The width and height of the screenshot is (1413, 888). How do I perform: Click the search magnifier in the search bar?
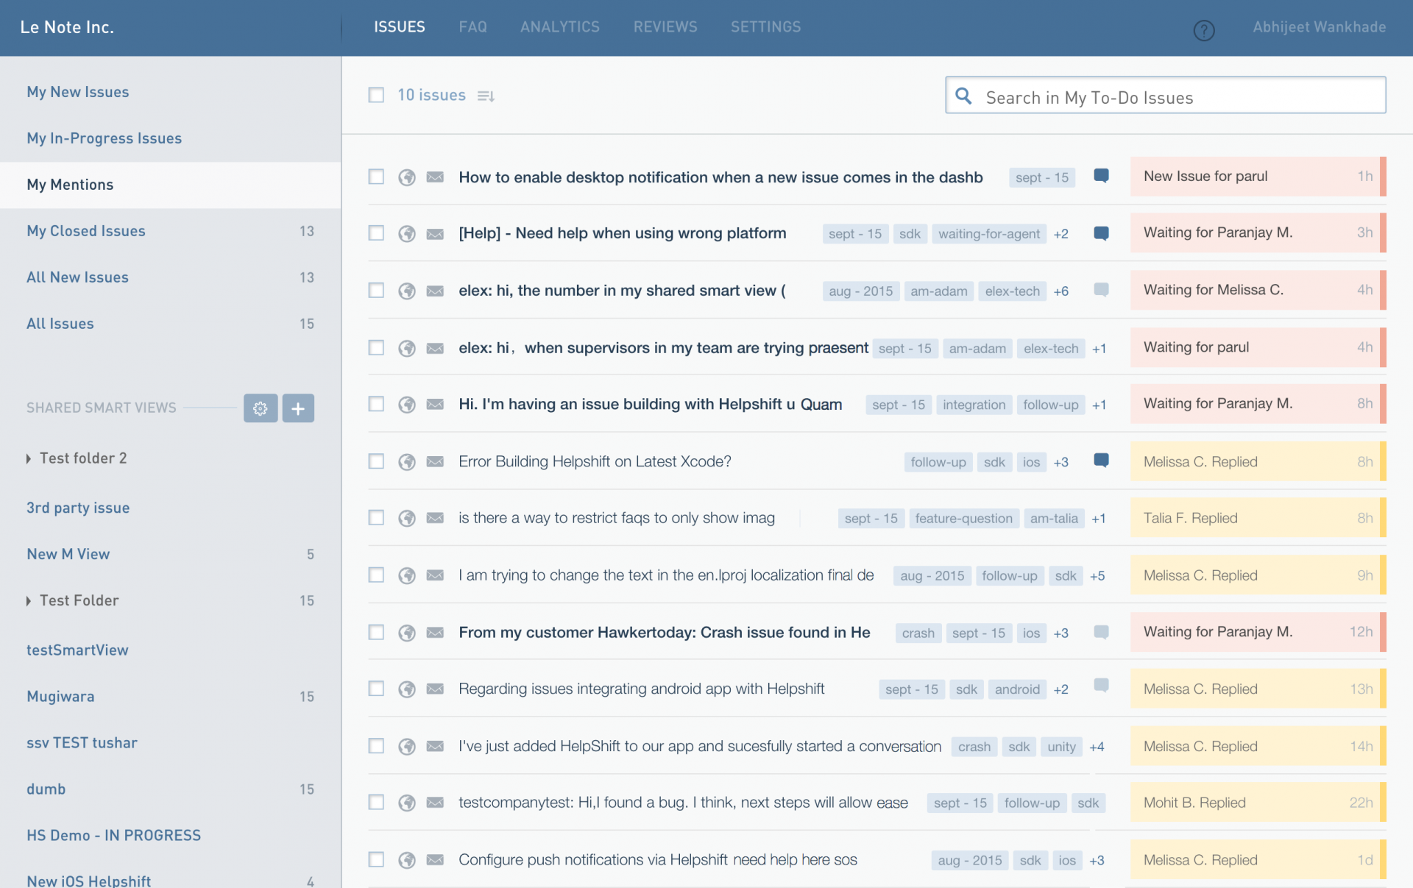[x=964, y=96]
